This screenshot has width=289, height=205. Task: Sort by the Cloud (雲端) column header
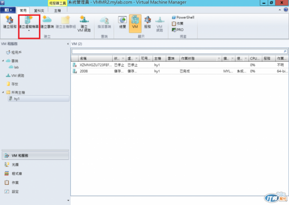pyautogui.click(x=173, y=58)
